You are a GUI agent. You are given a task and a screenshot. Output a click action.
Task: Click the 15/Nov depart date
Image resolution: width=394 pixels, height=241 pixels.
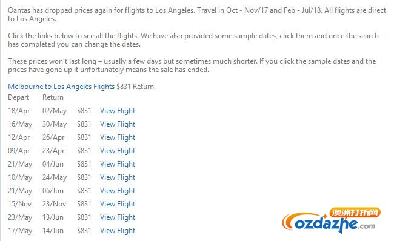19,204
